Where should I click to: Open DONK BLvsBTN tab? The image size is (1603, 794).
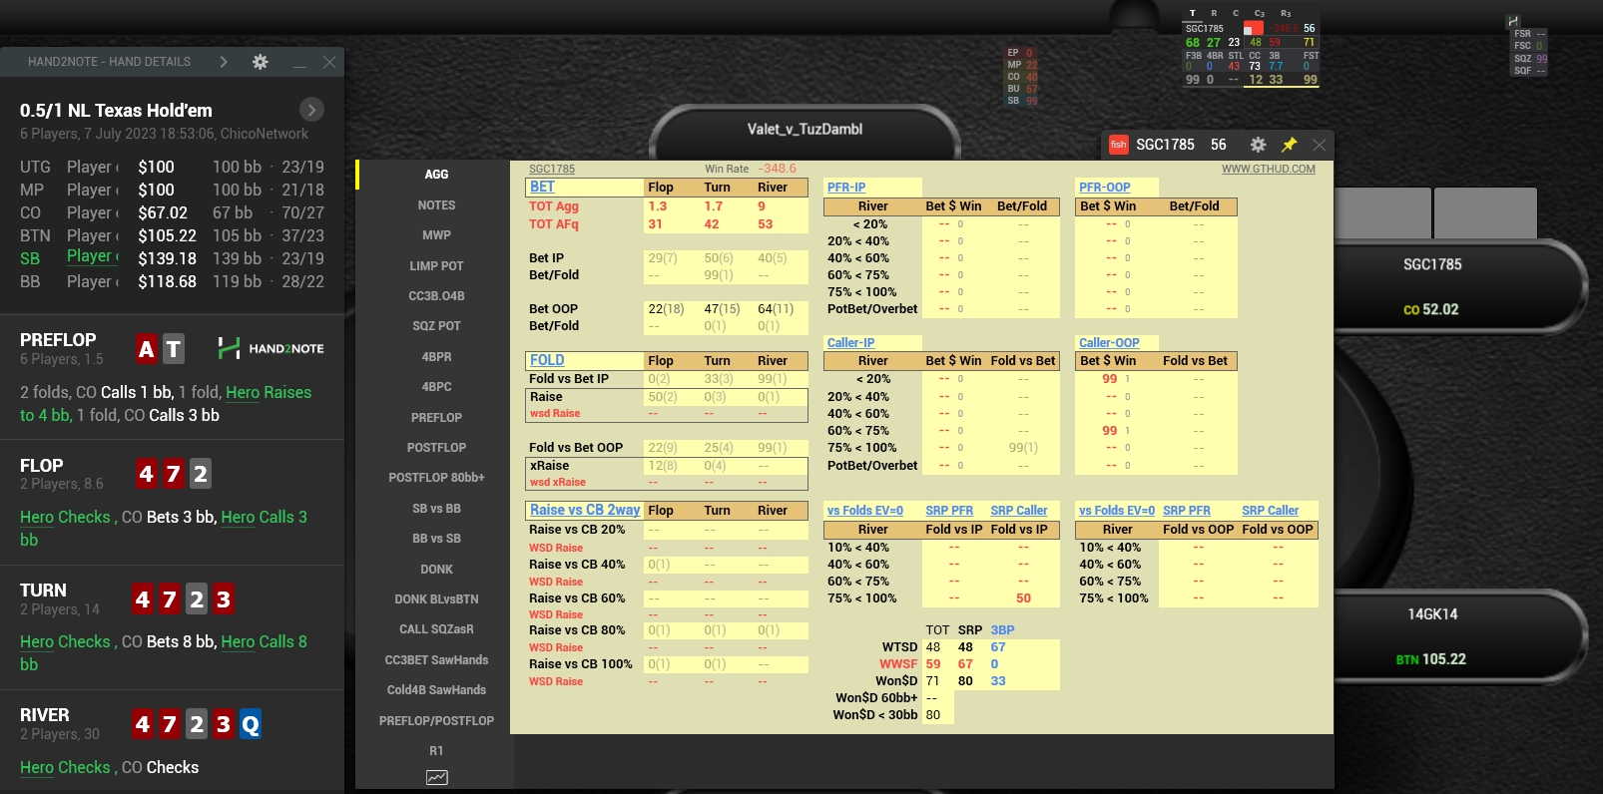click(x=436, y=599)
